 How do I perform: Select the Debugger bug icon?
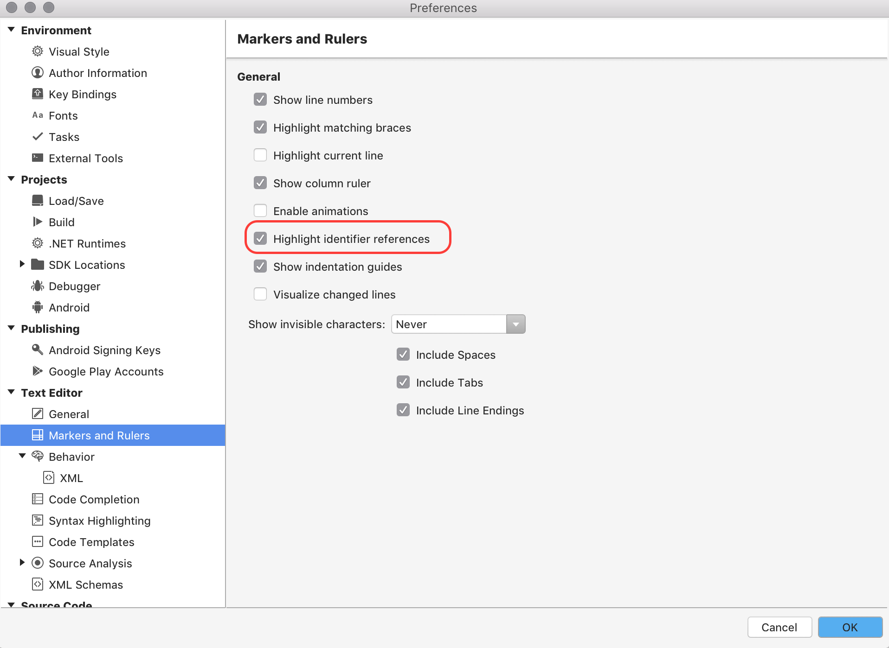37,286
